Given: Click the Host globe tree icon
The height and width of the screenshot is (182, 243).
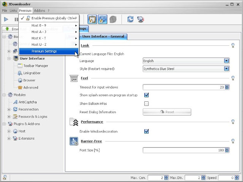Looking at the screenshot, I should (15, 131).
